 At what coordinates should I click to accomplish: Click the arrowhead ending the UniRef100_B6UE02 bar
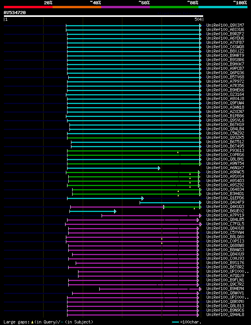115,212
